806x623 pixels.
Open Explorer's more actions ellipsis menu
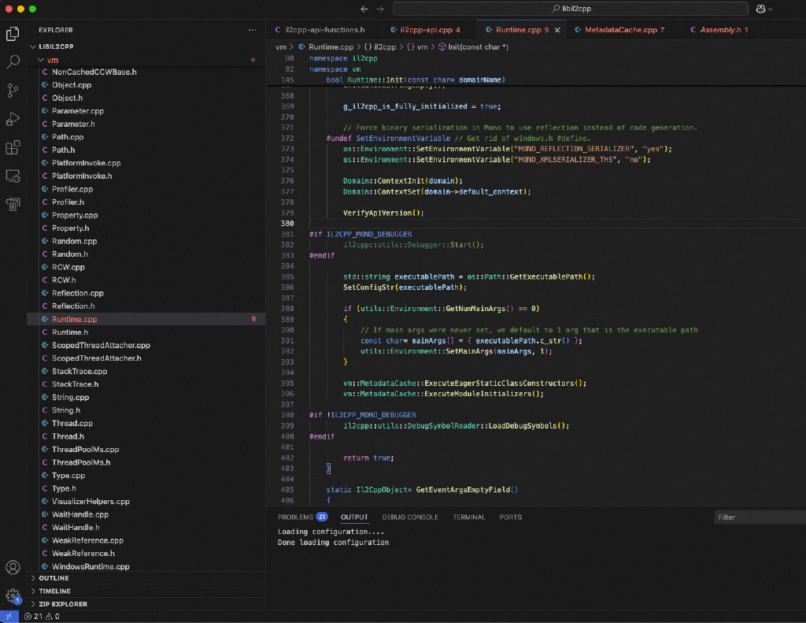[252, 30]
